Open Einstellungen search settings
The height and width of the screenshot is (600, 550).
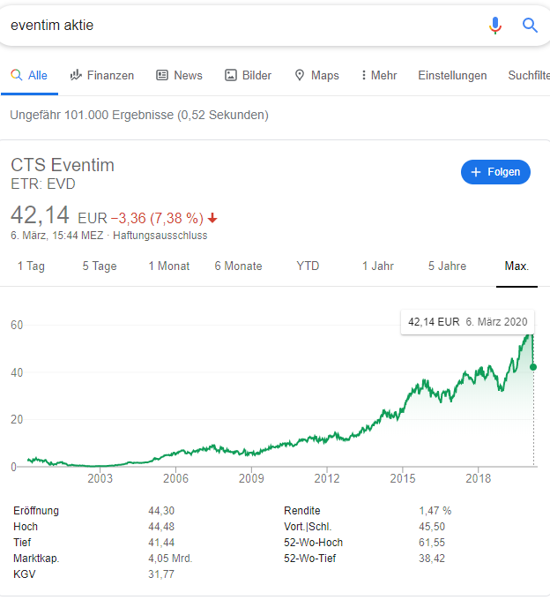[x=452, y=76]
